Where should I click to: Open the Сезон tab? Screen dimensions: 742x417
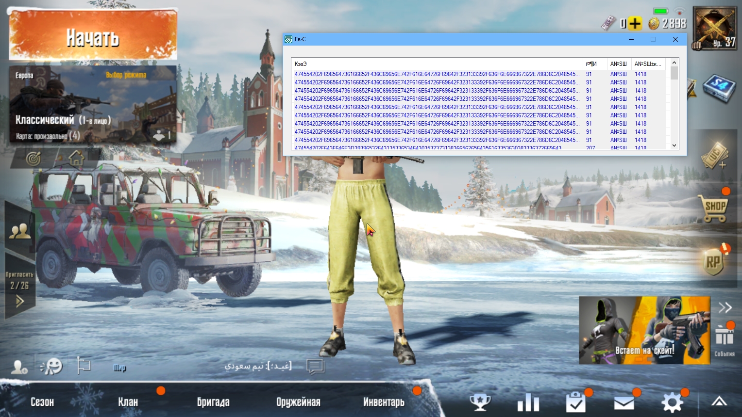pyautogui.click(x=42, y=402)
